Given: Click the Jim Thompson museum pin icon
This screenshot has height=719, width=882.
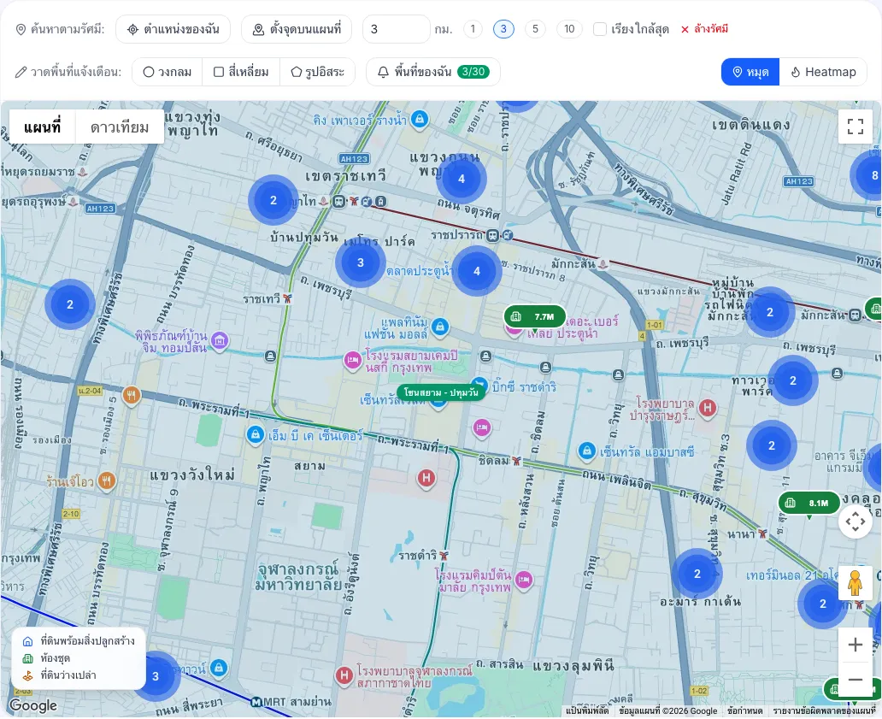Looking at the screenshot, I should point(220,340).
